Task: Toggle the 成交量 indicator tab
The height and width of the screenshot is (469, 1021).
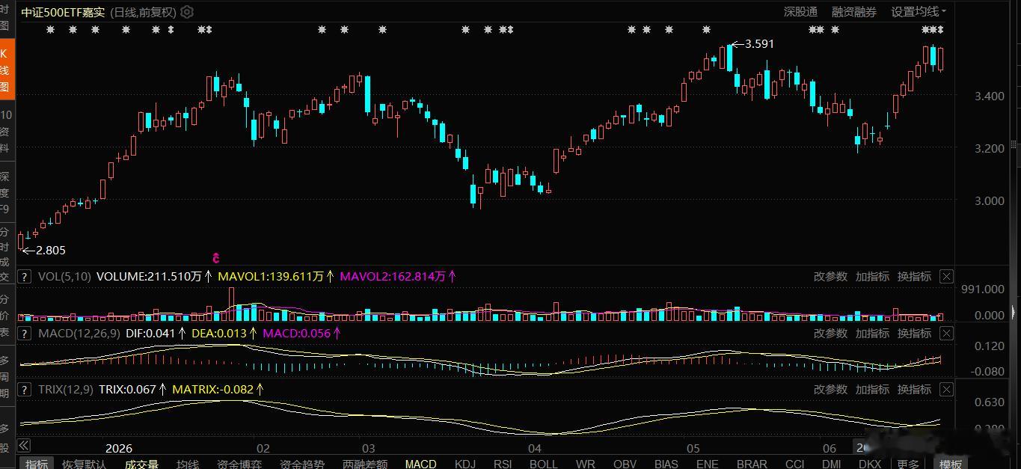Action: (x=141, y=464)
